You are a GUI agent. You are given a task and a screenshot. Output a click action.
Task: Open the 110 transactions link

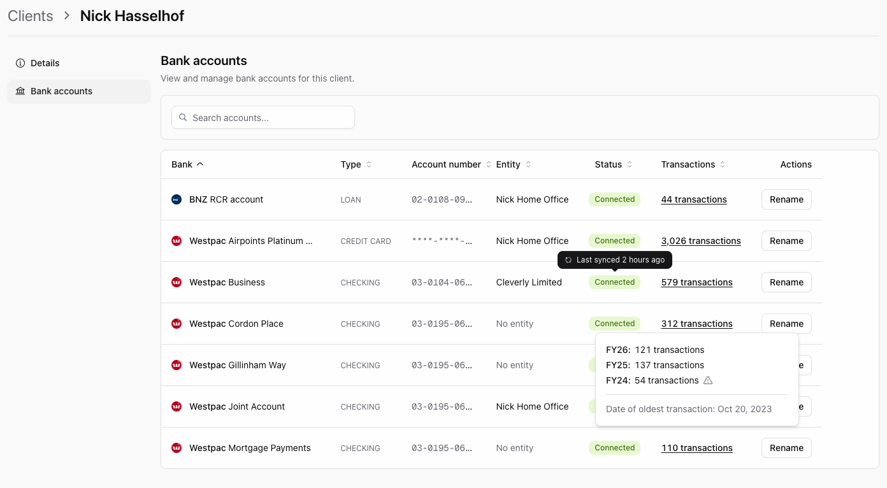(696, 448)
